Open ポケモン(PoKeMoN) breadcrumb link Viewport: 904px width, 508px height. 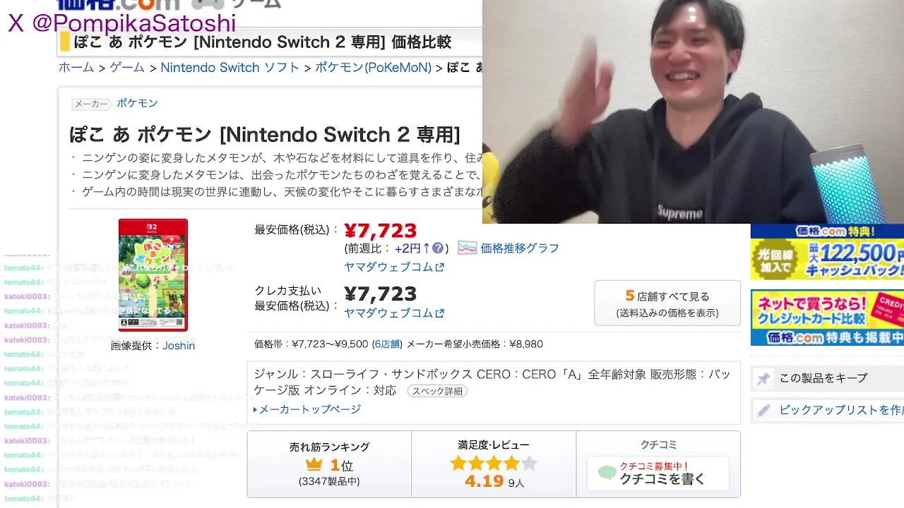point(373,68)
